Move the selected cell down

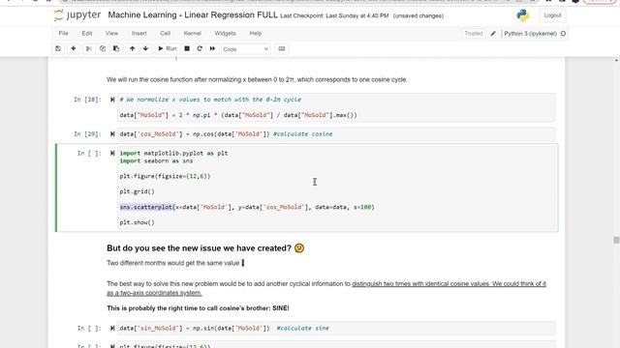[x=145, y=48]
